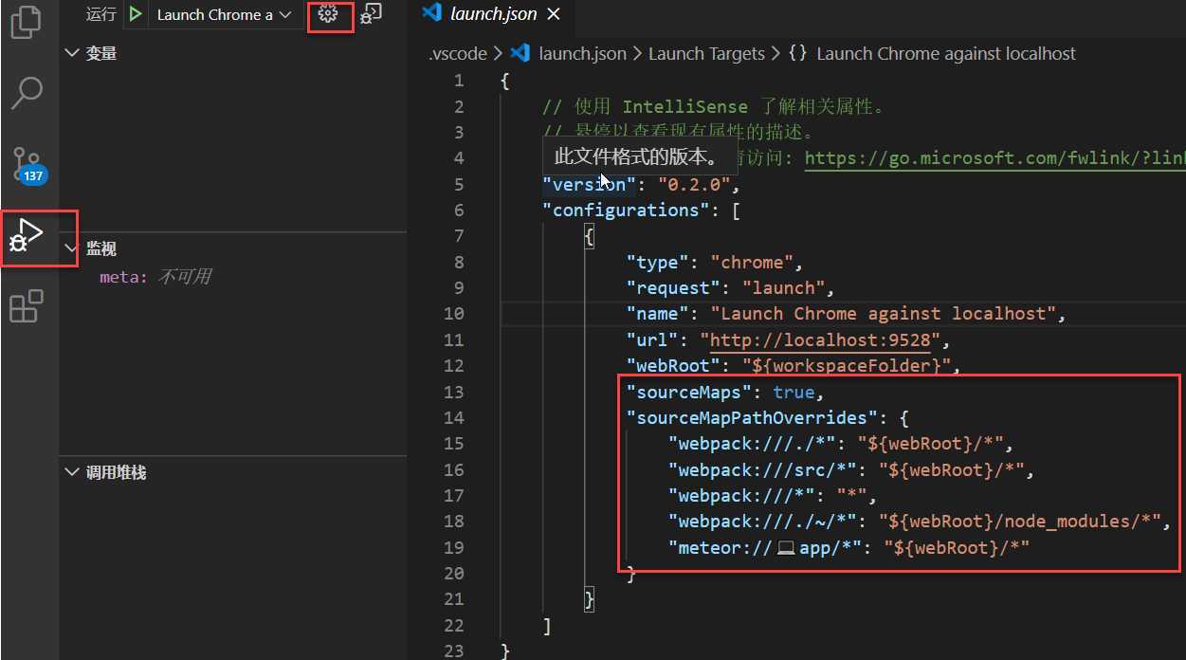Open Source Control view with 137 badge
Screen dimensions: 1186x660
[28, 165]
